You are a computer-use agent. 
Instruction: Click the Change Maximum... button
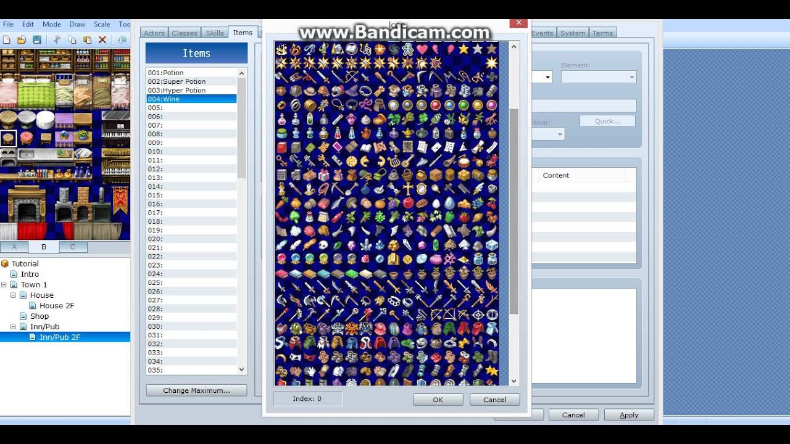tap(196, 390)
